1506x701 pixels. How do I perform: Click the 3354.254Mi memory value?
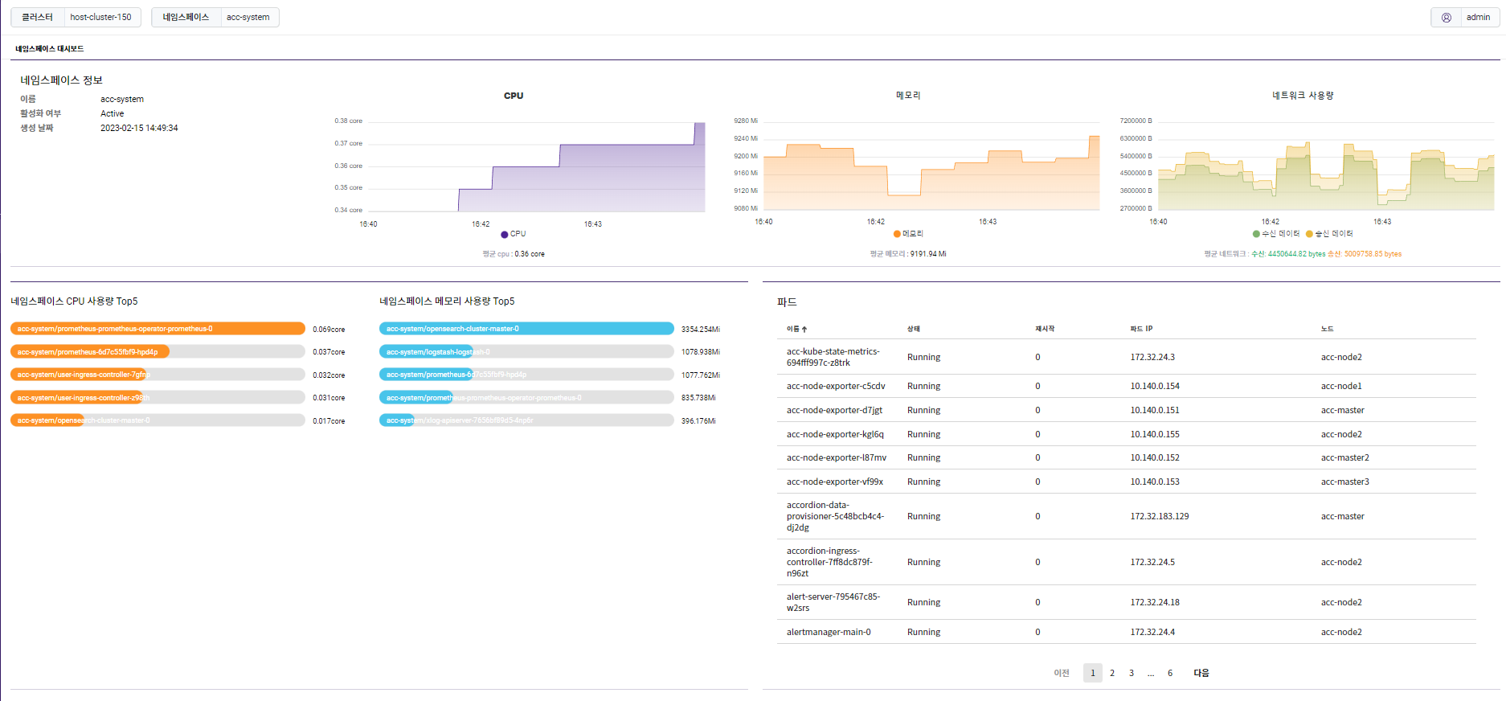[x=701, y=330]
